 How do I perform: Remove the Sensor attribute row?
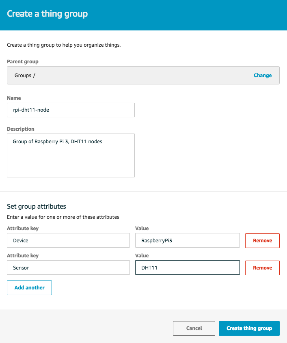pos(262,268)
